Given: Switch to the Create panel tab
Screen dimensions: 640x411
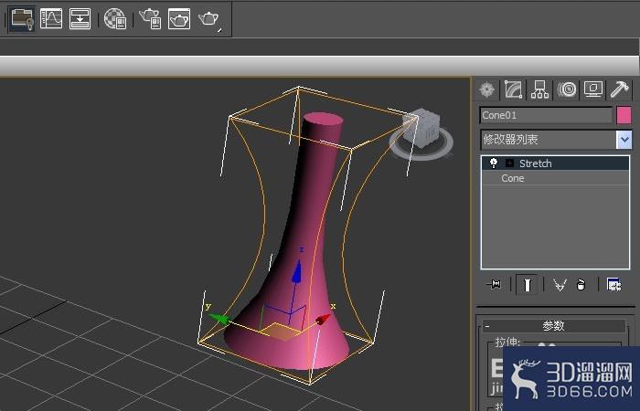Looking at the screenshot, I should 487,90.
